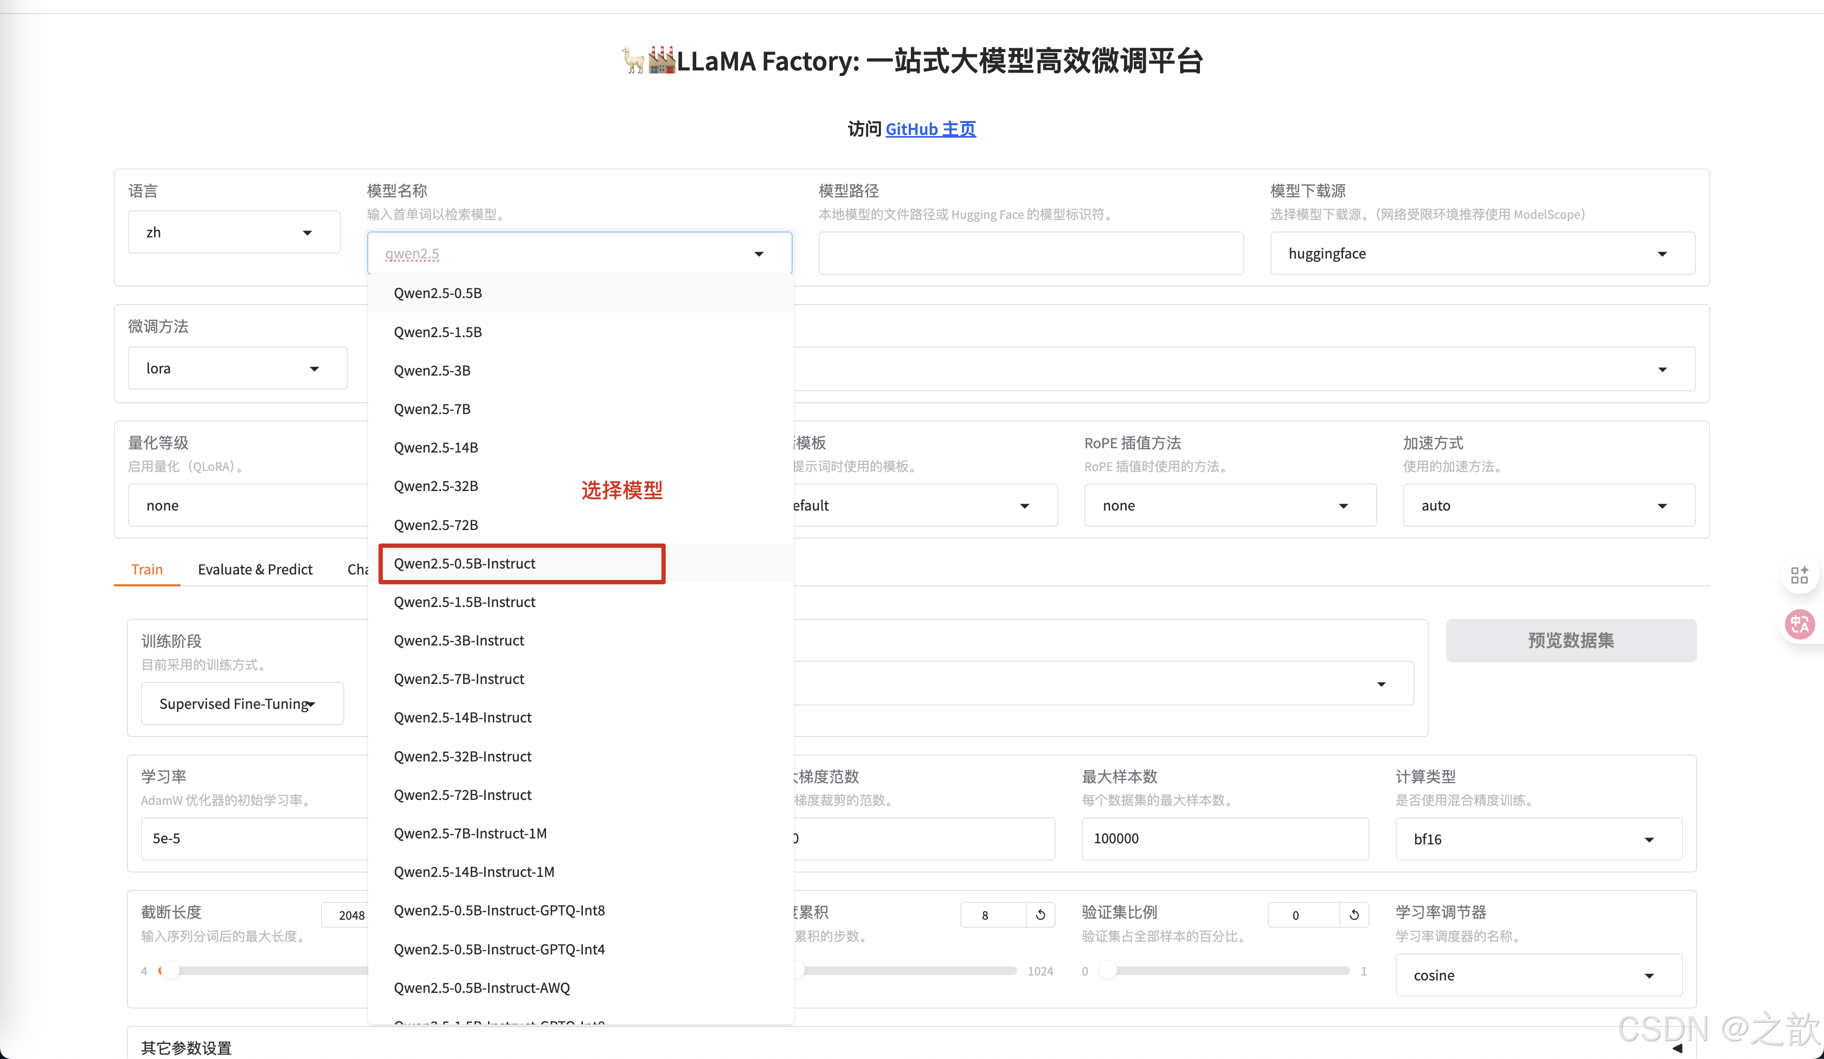Viewport: 1824px width, 1059px height.
Task: Click the checkpoint path dropdown arrow
Action: point(1662,370)
